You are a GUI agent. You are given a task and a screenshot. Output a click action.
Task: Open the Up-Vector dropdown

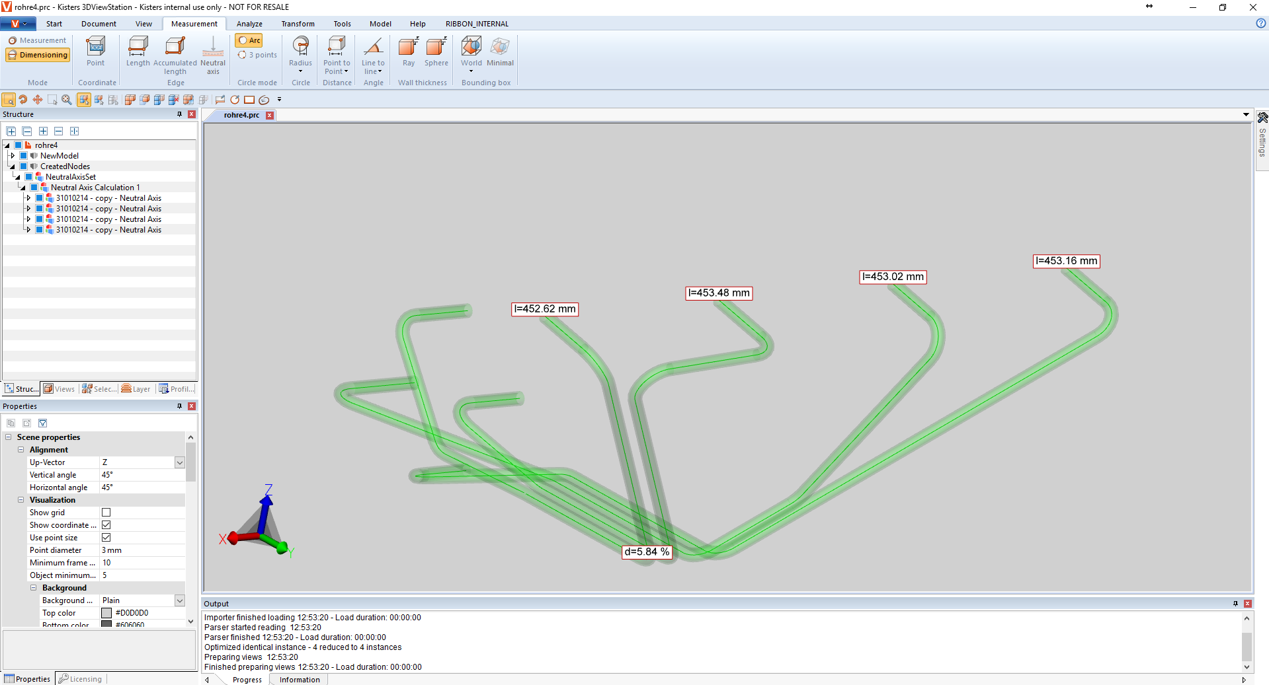click(x=179, y=462)
